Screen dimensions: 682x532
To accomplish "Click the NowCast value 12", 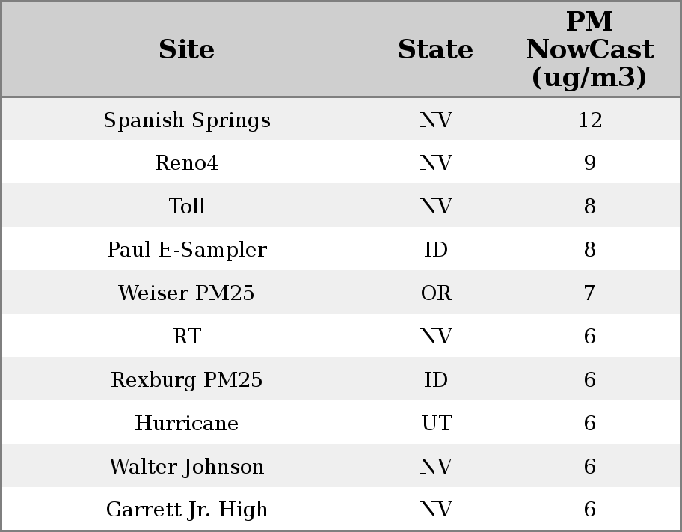I will pyautogui.click(x=589, y=120).
